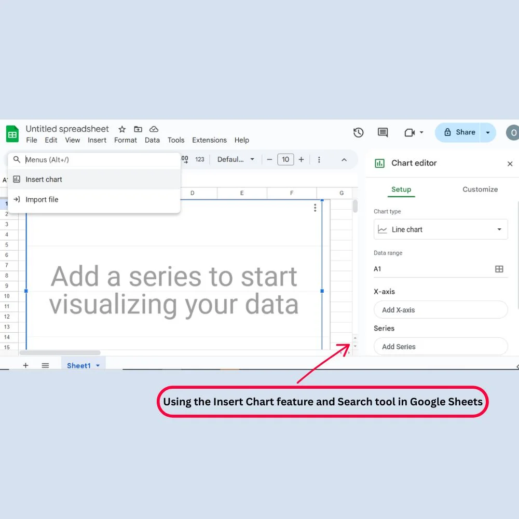Click column G header
The image size is (519, 519).
pos(342,193)
